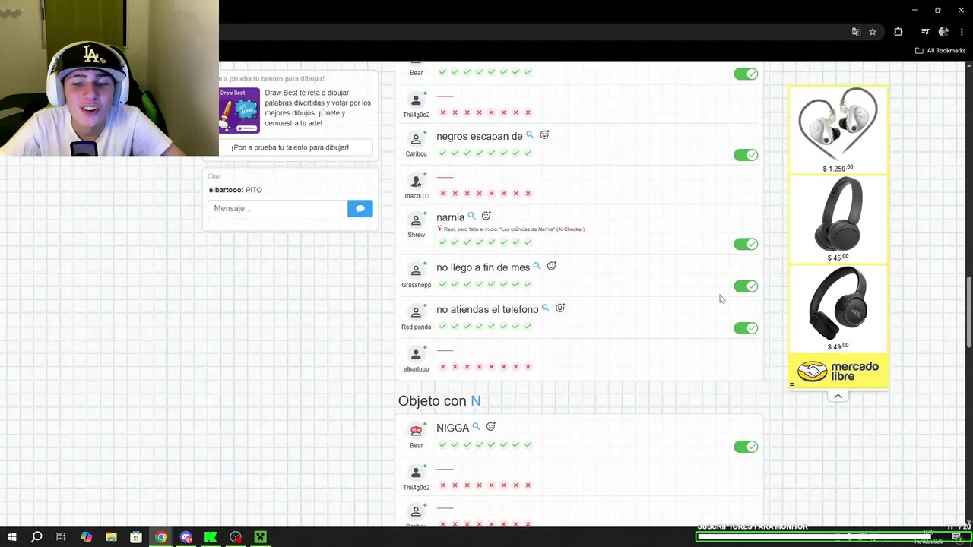Click 'no atiendas el telefono' text

(487, 309)
